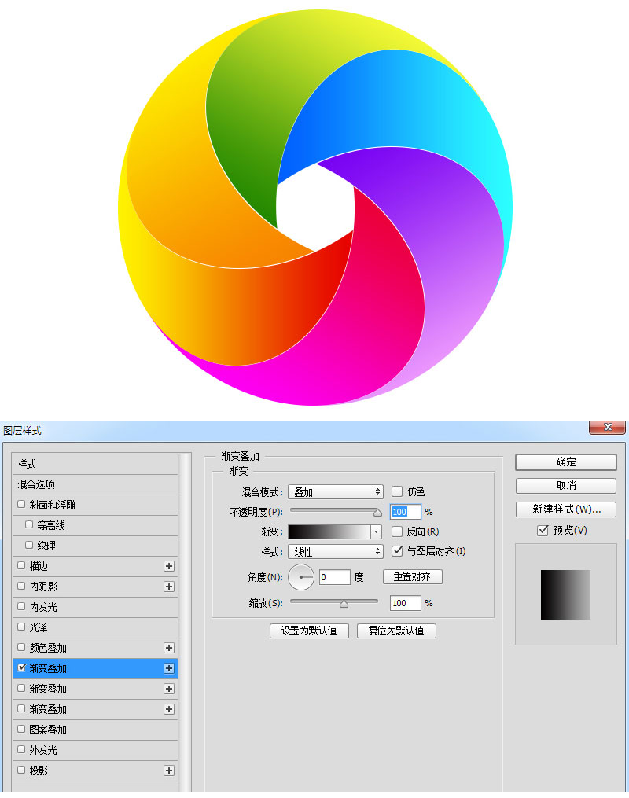Add another 颜色叠加 with its plus icon

point(168,648)
